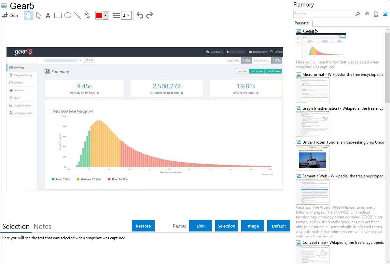Viewport: 390px width, 264px height.
Task: Toggle the Slow legend entry
Action: (x=118, y=179)
